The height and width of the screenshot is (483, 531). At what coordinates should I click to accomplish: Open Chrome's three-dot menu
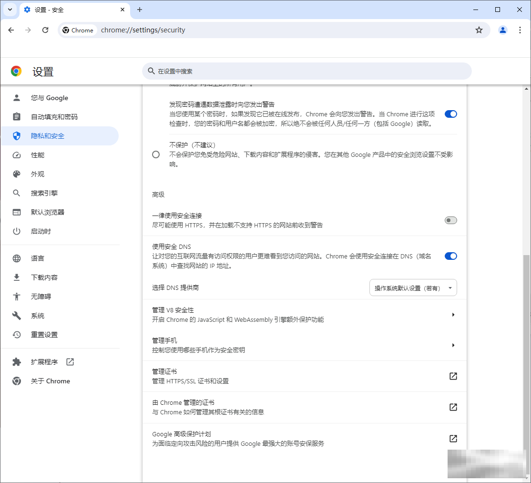coord(520,30)
